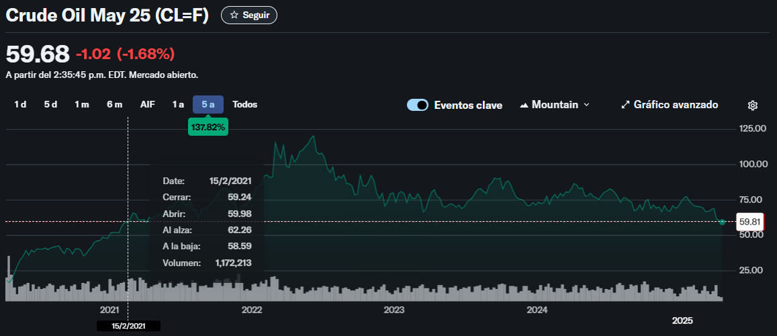Click the expand arrows icon of Gráfico avanzado
The width and height of the screenshot is (777, 336).
[625, 105]
